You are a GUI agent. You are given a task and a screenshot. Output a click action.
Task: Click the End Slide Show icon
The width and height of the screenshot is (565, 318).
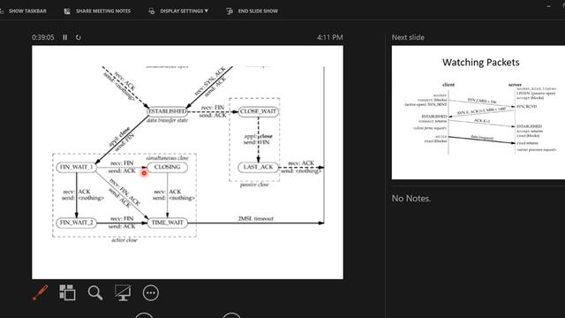pyautogui.click(x=230, y=11)
